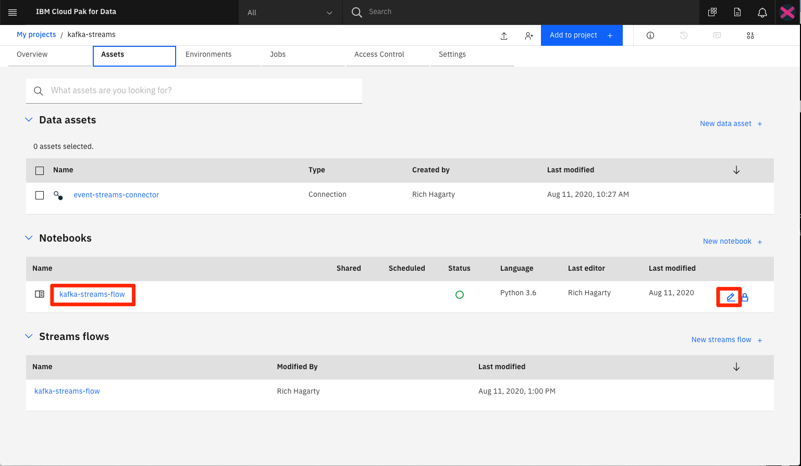Click the Created by column header
Screen dimensions: 801x466
click(x=431, y=170)
